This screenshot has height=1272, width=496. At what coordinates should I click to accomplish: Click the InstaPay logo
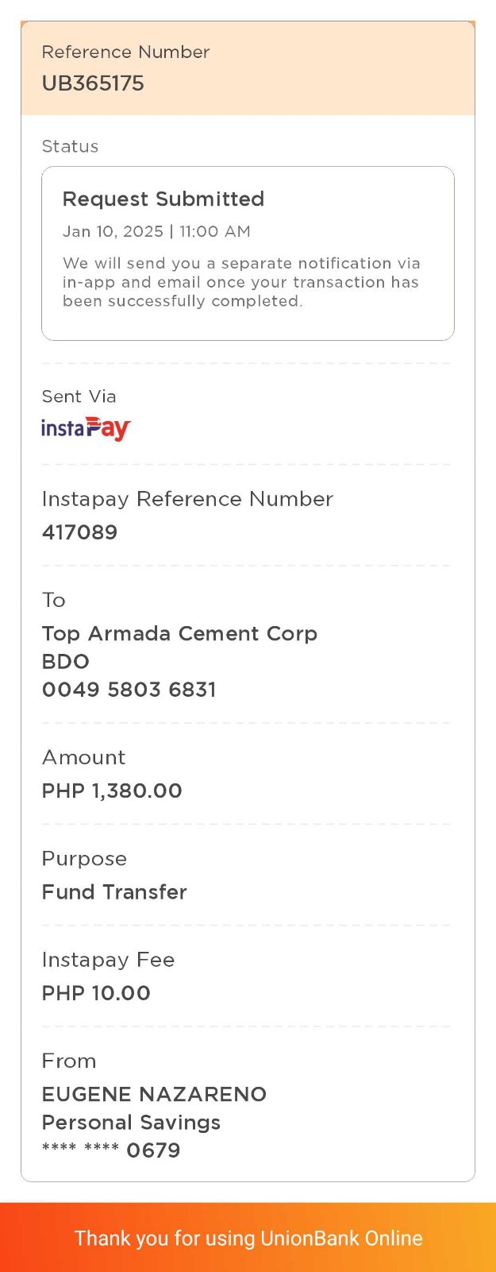(86, 428)
